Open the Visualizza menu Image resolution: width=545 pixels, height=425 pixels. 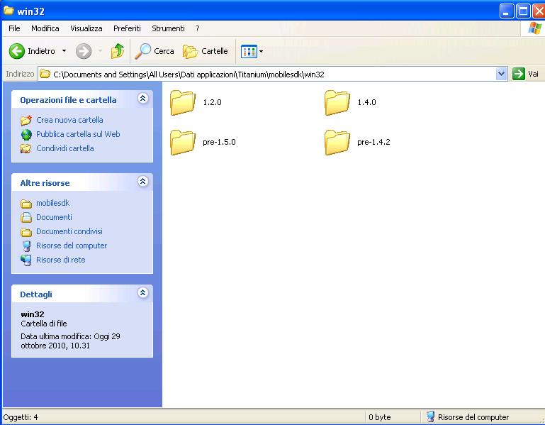[86, 28]
